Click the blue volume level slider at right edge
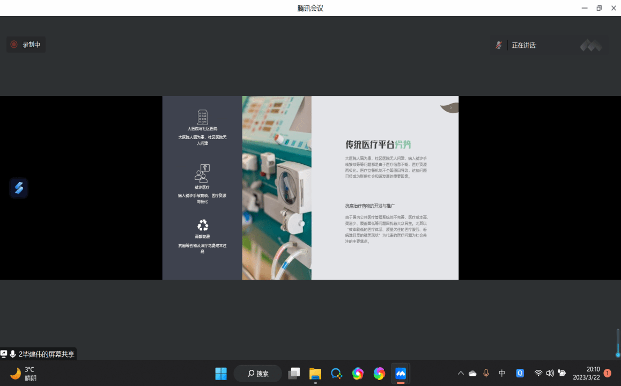This screenshot has width=621, height=386. [618, 344]
